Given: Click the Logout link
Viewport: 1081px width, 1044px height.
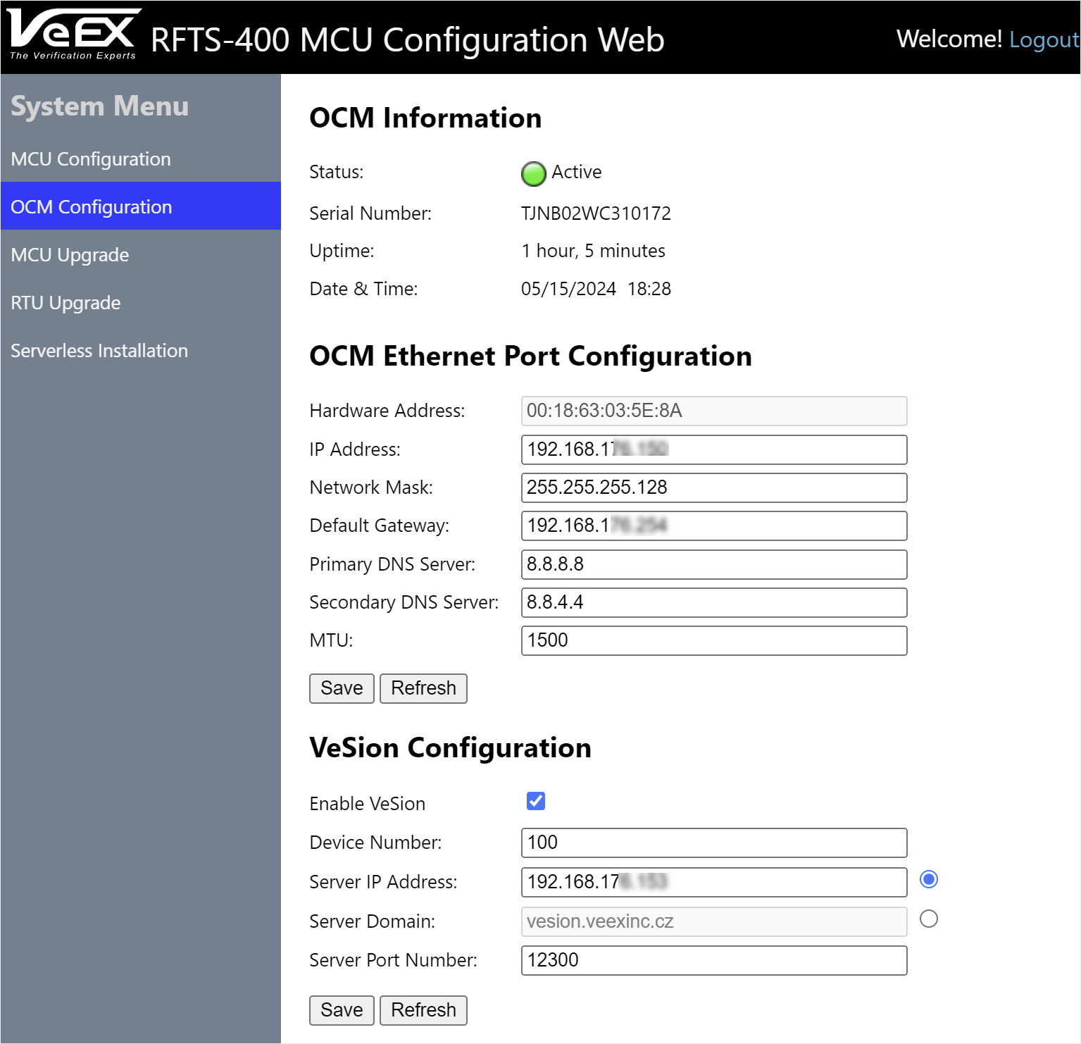Looking at the screenshot, I should (1044, 39).
